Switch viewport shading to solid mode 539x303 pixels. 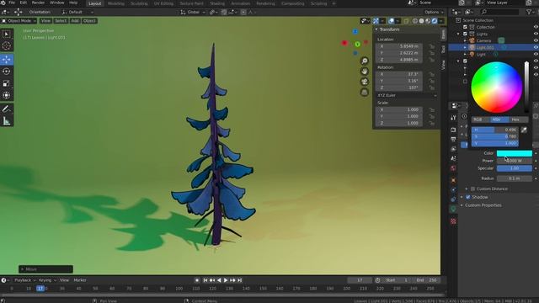point(421,21)
